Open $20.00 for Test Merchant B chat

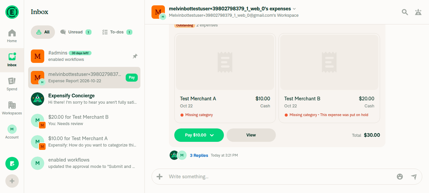click(x=84, y=120)
